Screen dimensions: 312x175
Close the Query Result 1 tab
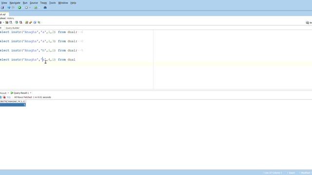coord(31,93)
